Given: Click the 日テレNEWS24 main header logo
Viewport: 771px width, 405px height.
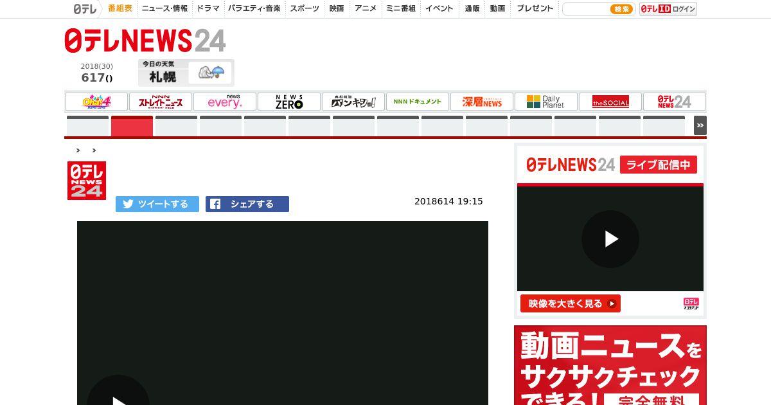Looking at the screenshot, I should click(145, 40).
